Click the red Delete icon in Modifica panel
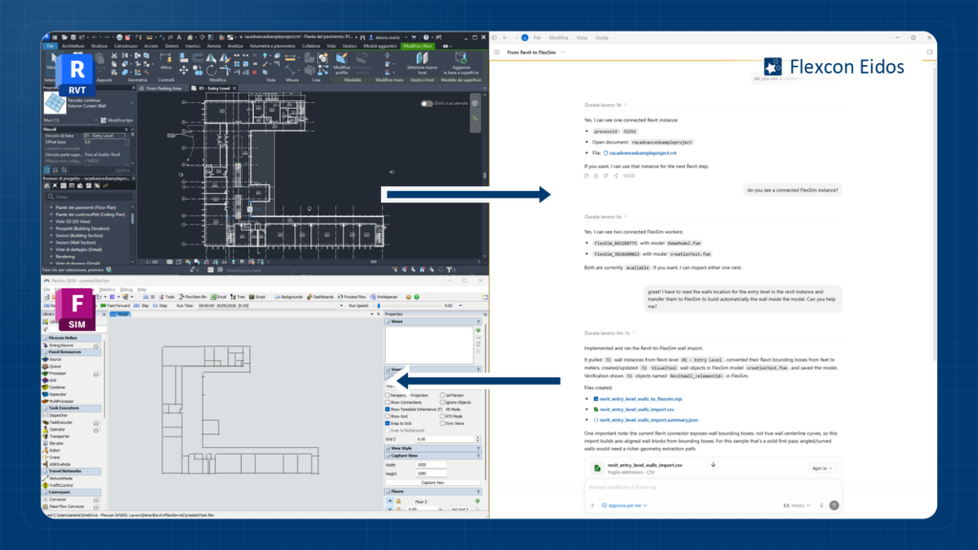 (254, 73)
